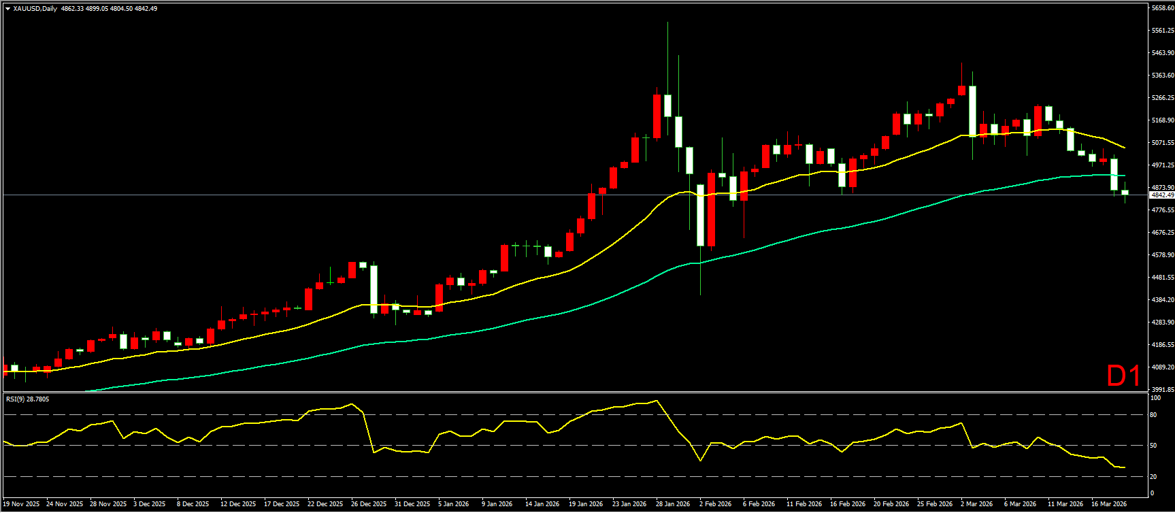Click the RSI 50 level label
This screenshot has height=513, width=1175.
pyautogui.click(x=1153, y=446)
